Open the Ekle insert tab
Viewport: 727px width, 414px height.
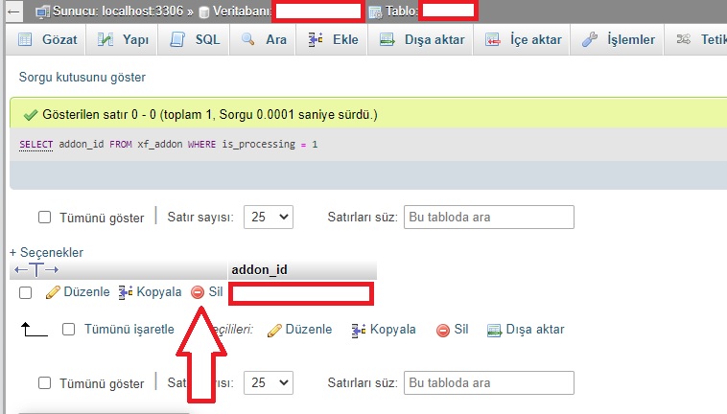pyautogui.click(x=333, y=40)
